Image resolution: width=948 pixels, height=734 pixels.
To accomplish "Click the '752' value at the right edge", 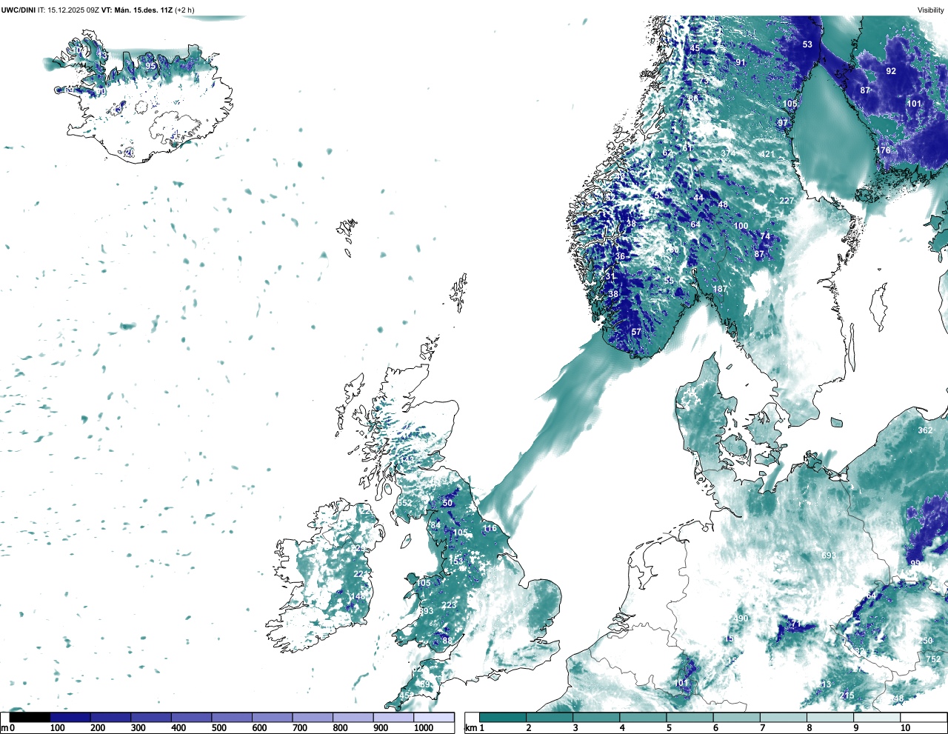I will pos(933,659).
